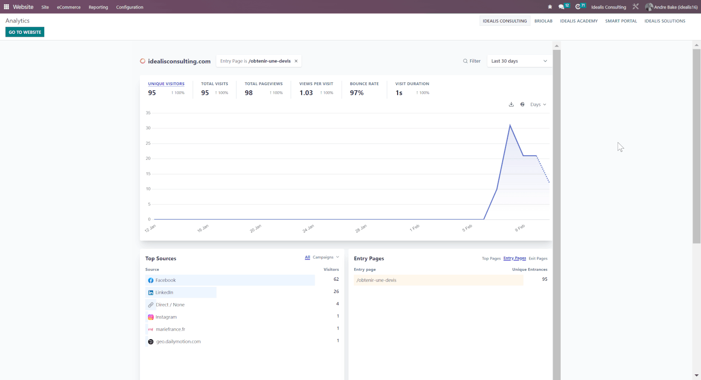Select the BRIOLAB website tab

click(x=543, y=21)
